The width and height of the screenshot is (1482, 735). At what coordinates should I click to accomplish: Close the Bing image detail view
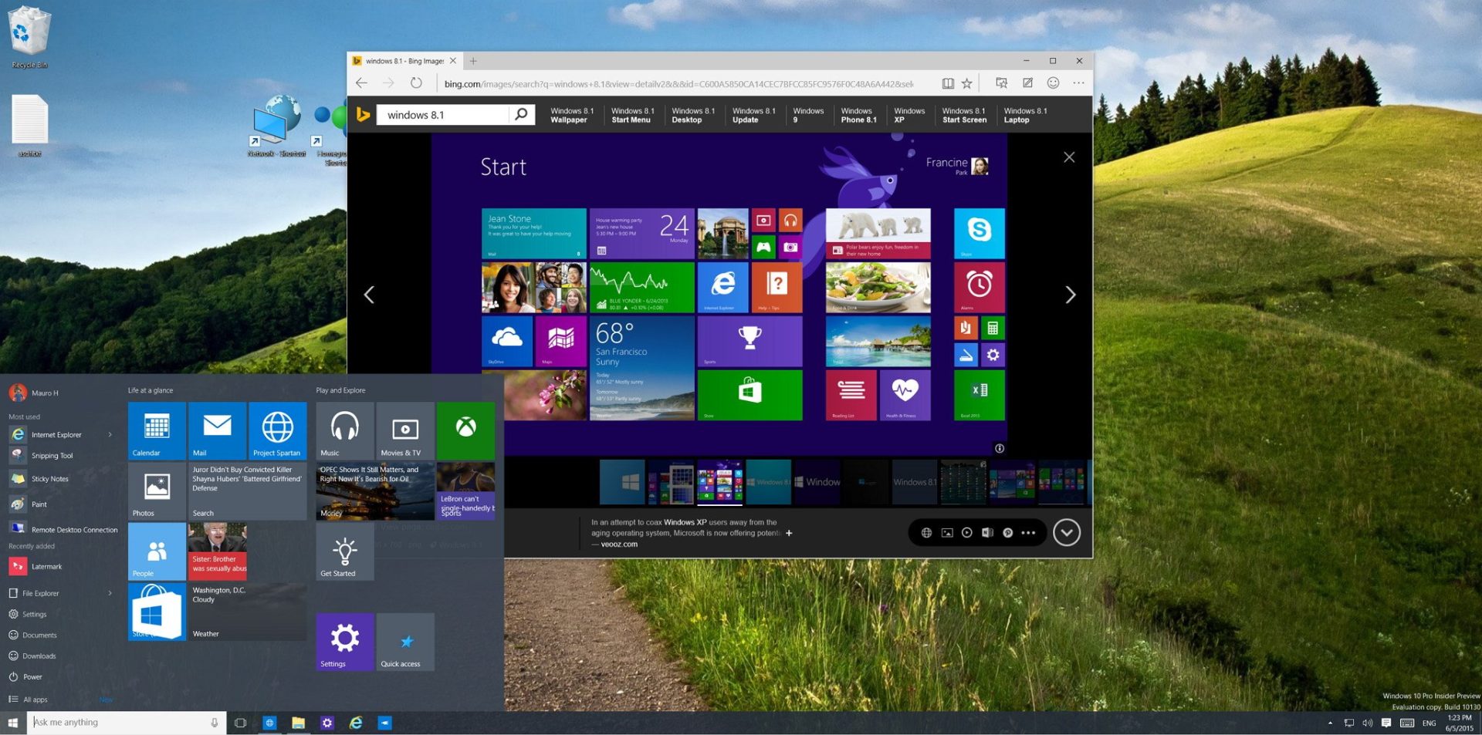pos(1069,157)
